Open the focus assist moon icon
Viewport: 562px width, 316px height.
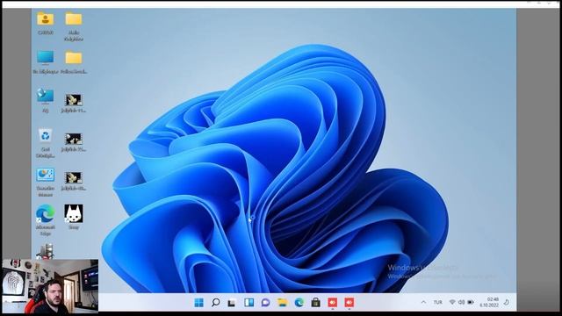[x=507, y=302]
